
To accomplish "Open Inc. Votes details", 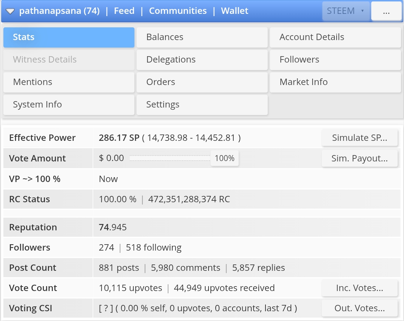I will pyautogui.click(x=359, y=288).
